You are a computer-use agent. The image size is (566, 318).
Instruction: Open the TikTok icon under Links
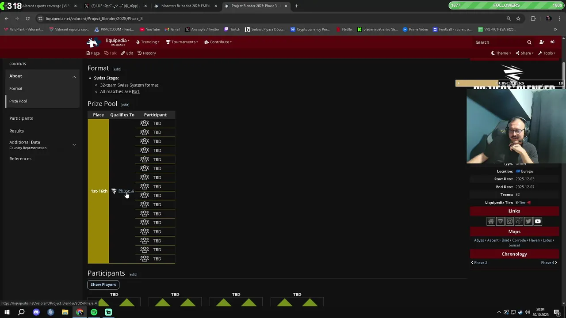[x=519, y=221]
